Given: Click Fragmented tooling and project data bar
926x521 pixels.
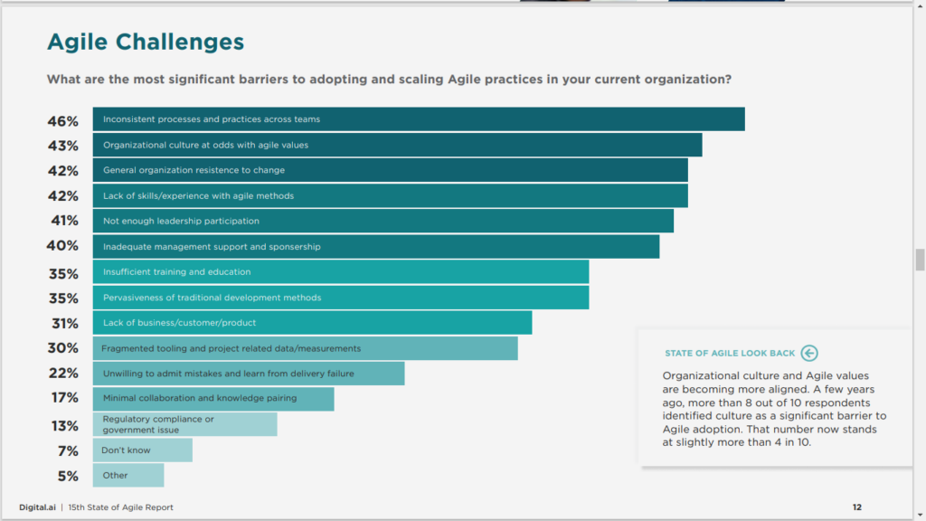Looking at the screenshot, I should tap(305, 348).
